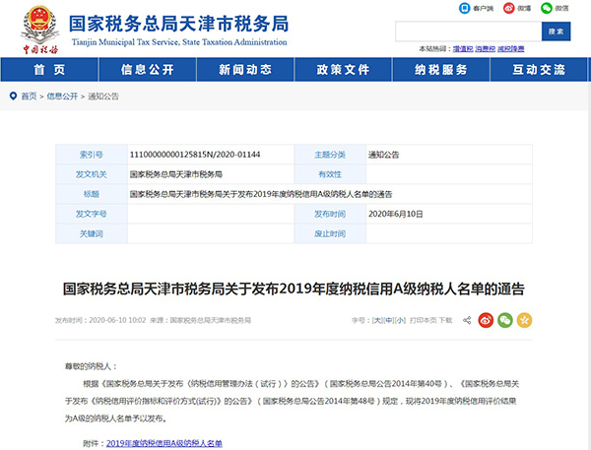This screenshot has width=591, height=450.
Task: Open the 2019年度纳税信用A级纳税人名单 attachment link
Action: [164, 443]
